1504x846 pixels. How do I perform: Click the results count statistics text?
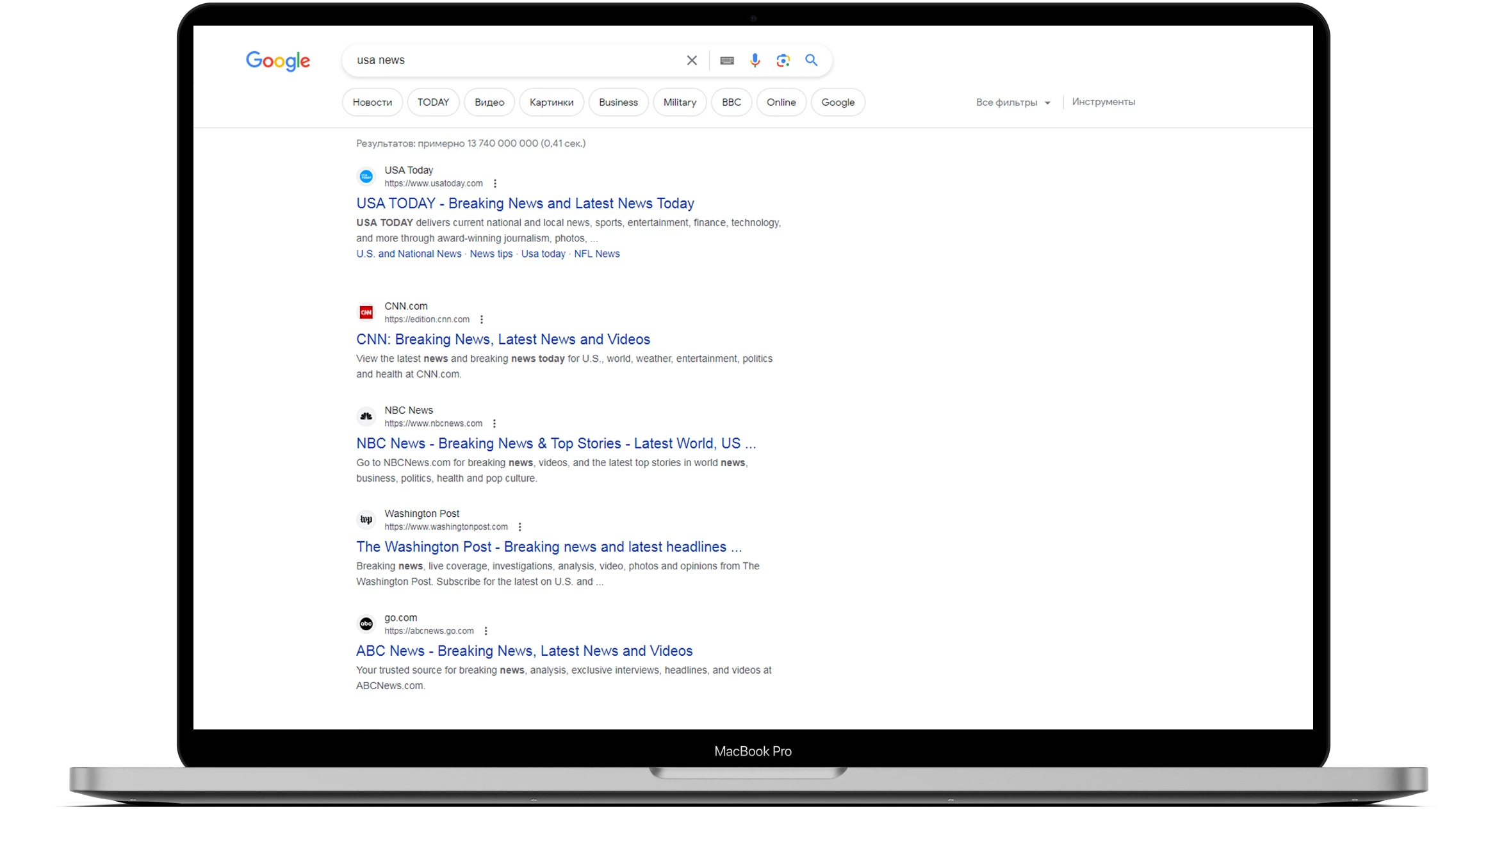click(471, 143)
